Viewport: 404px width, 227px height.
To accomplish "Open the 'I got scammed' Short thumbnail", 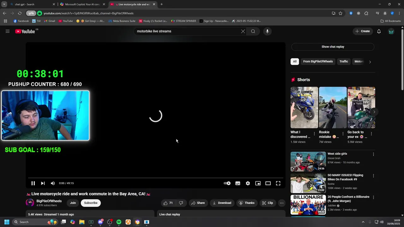I will (x=304, y=108).
